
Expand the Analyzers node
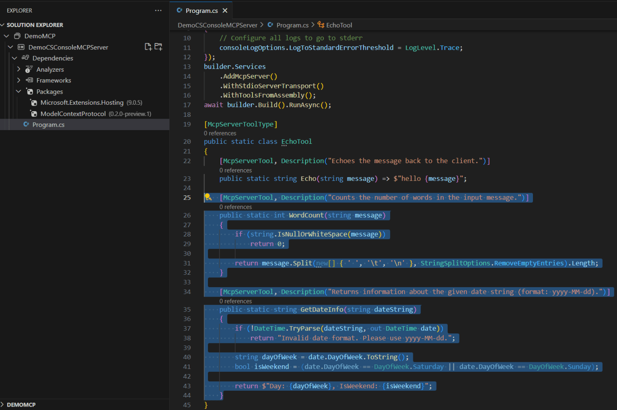click(18, 69)
